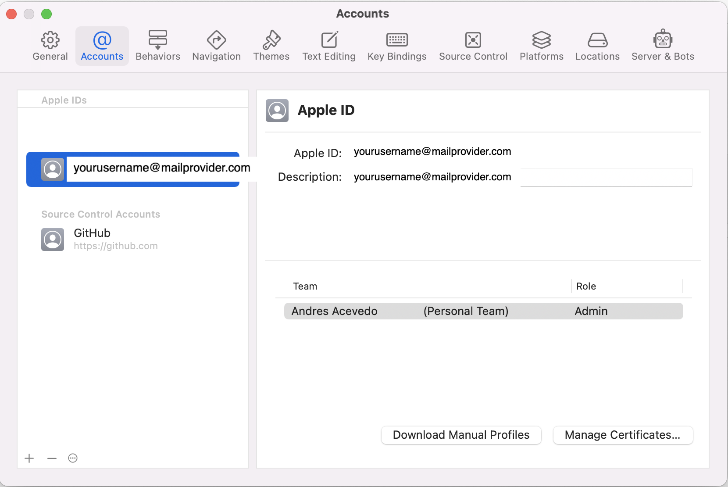Open the Platforms preferences pane
The height and width of the screenshot is (487, 728).
[x=542, y=46]
